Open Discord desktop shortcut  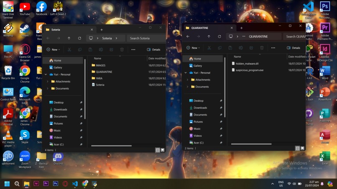pyautogui.click(x=58, y=159)
